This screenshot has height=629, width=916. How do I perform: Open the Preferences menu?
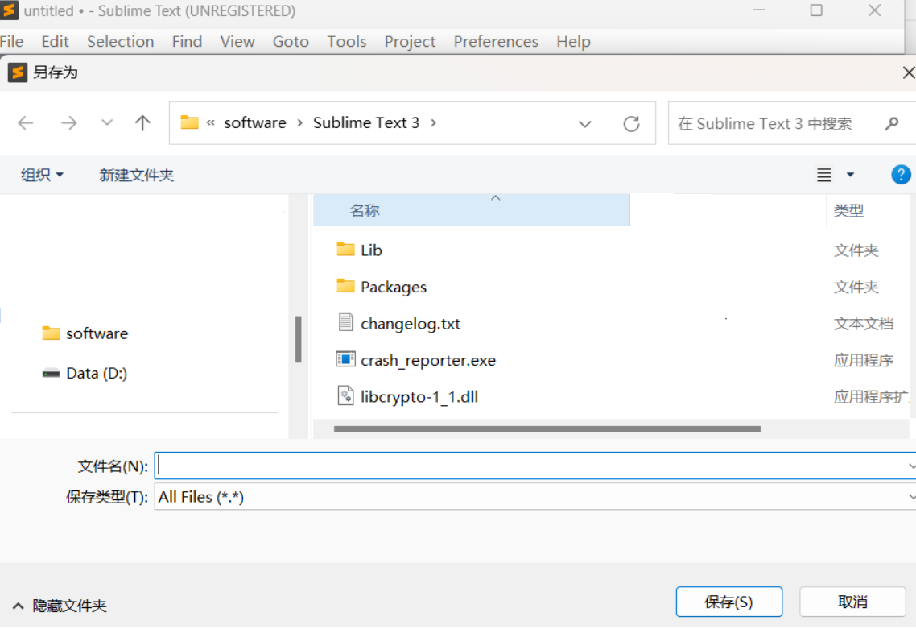(495, 42)
